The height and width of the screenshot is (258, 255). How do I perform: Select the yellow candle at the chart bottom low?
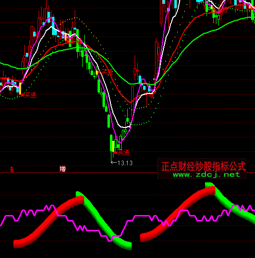(113, 146)
